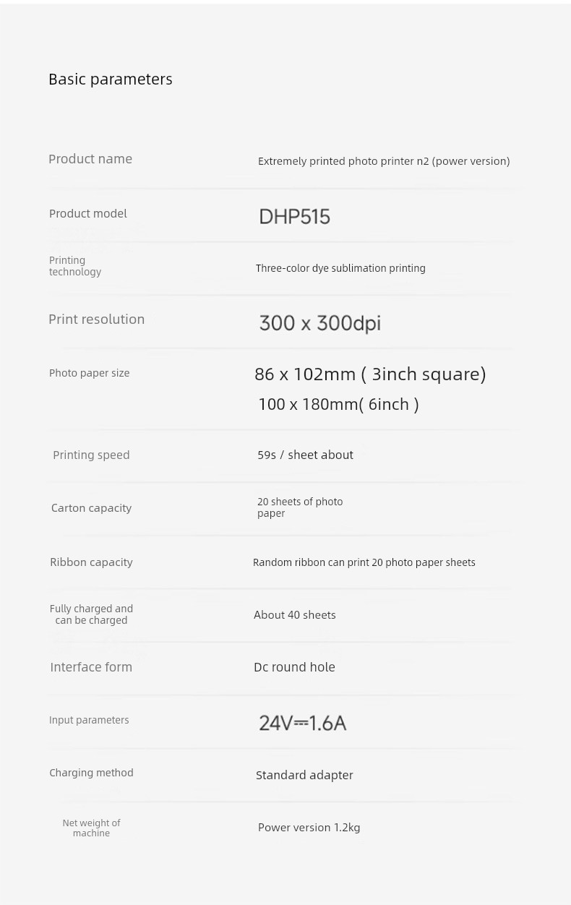Click the Printing technology label
The width and height of the screenshot is (571, 905).
pos(75,266)
